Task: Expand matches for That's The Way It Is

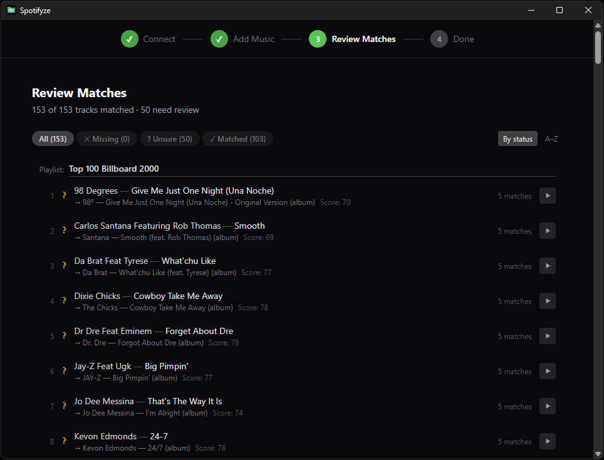Action: pos(547,406)
